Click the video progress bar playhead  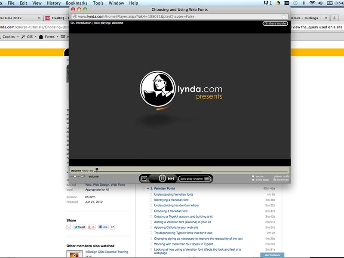coord(97,170)
